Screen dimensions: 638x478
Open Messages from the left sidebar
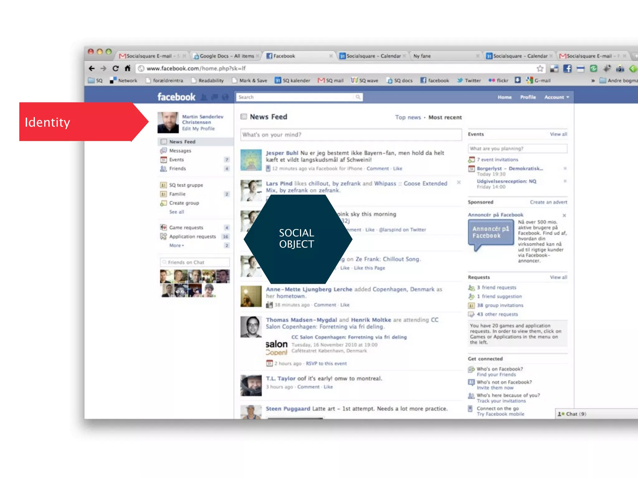tap(180, 151)
